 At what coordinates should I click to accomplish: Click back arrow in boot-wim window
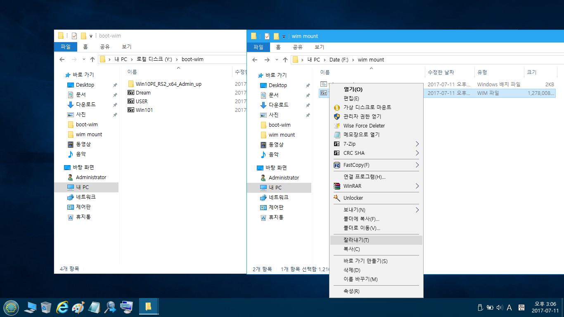62,59
